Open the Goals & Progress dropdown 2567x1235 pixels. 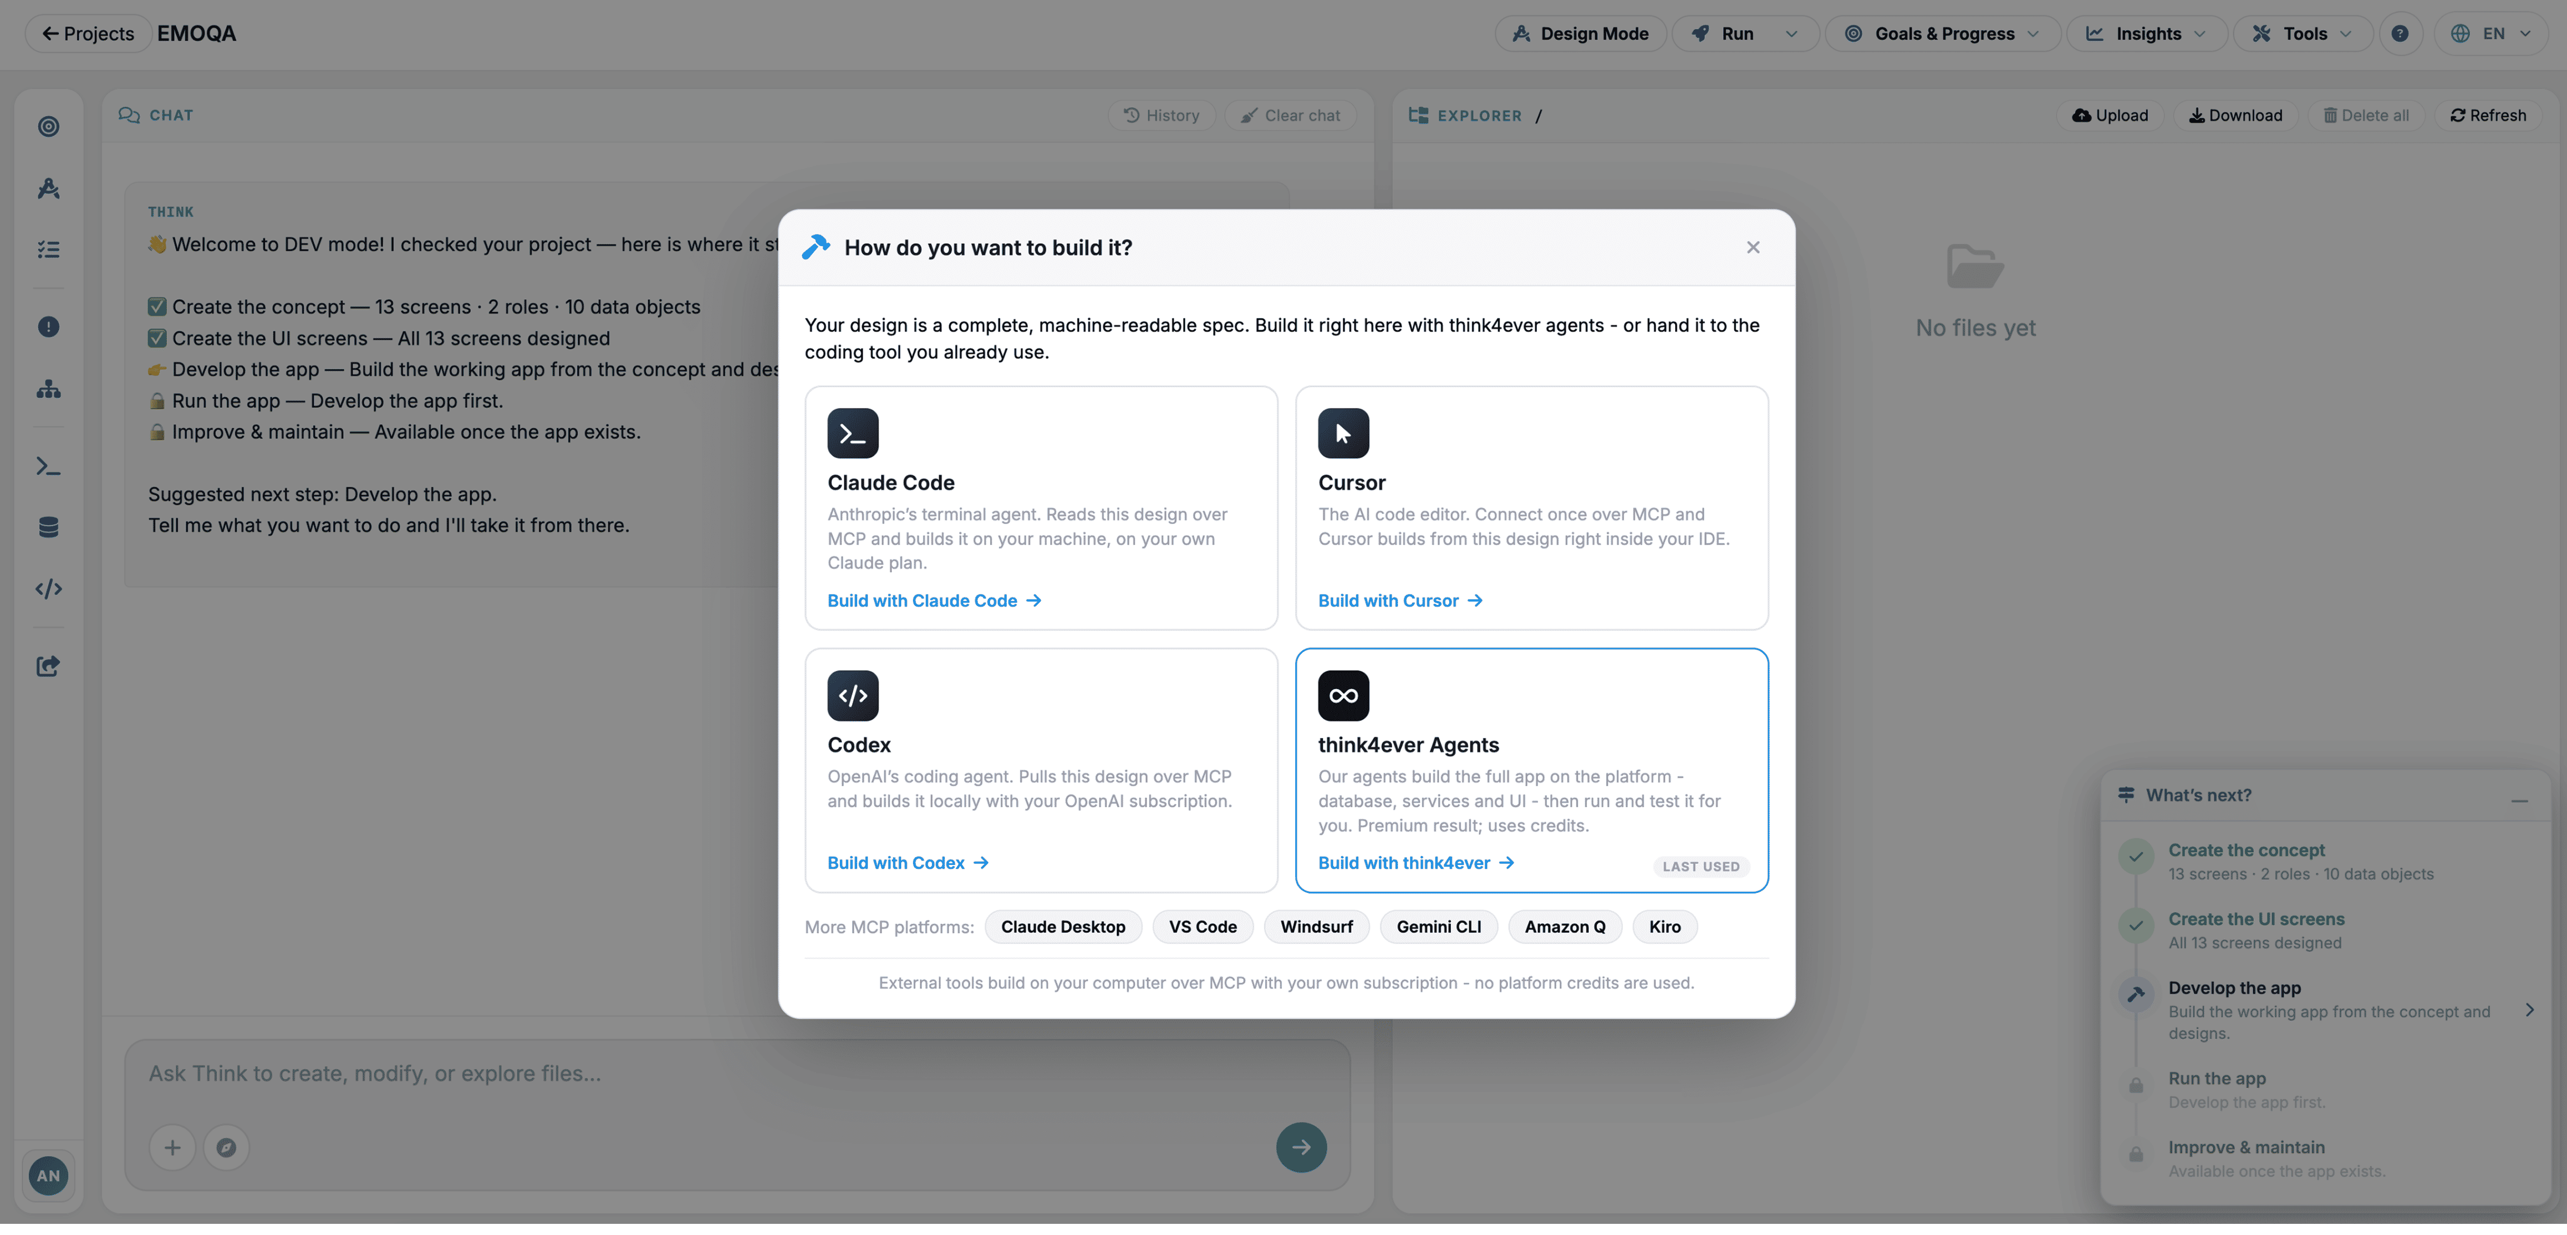click(1943, 34)
